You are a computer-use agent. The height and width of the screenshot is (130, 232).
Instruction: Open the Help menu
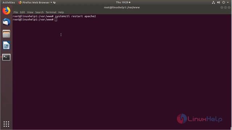point(61,12)
